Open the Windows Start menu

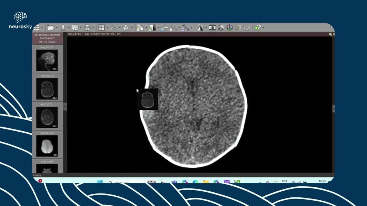pos(99,182)
